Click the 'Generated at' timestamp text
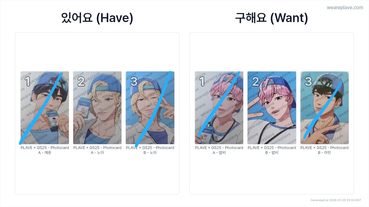 336,200
